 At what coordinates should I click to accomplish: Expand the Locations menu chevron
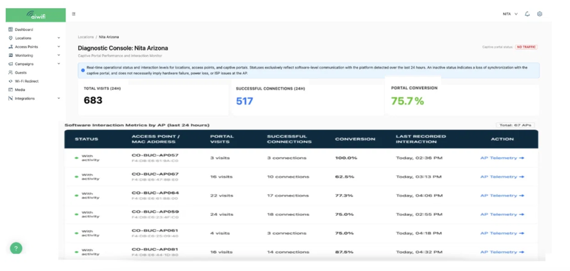[x=58, y=38]
